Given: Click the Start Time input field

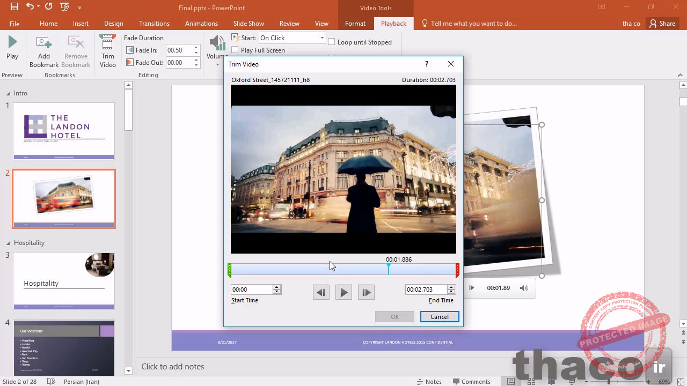Looking at the screenshot, I should 252,289.
